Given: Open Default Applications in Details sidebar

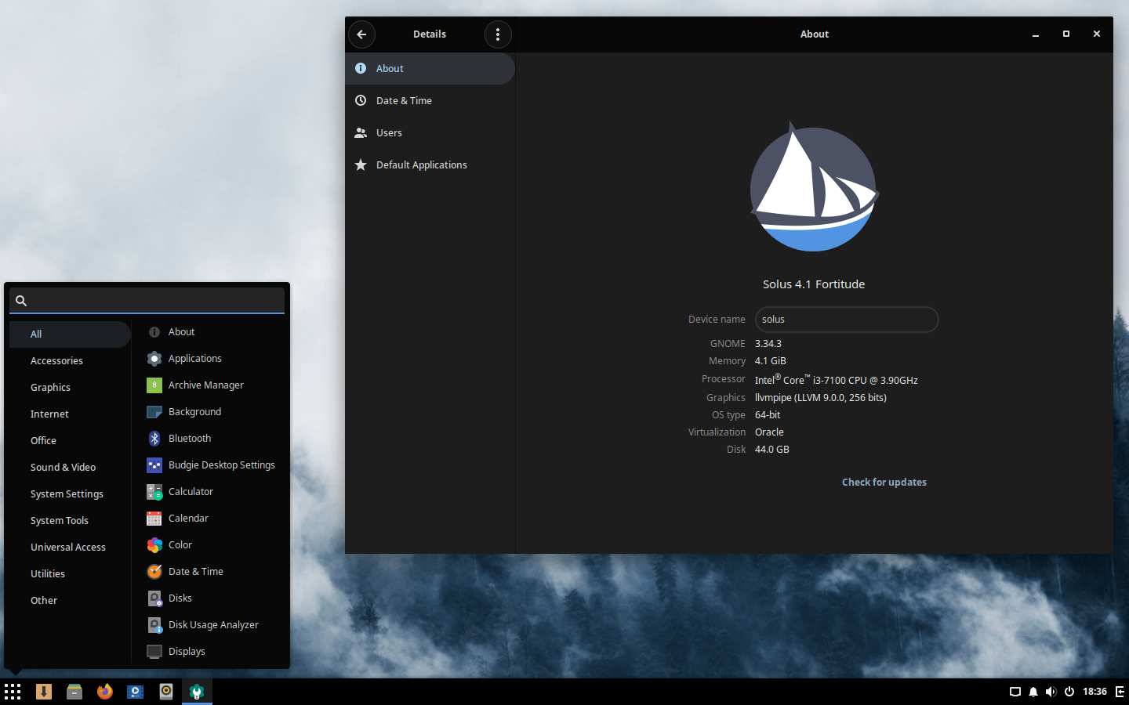Looking at the screenshot, I should pyautogui.click(x=430, y=165).
